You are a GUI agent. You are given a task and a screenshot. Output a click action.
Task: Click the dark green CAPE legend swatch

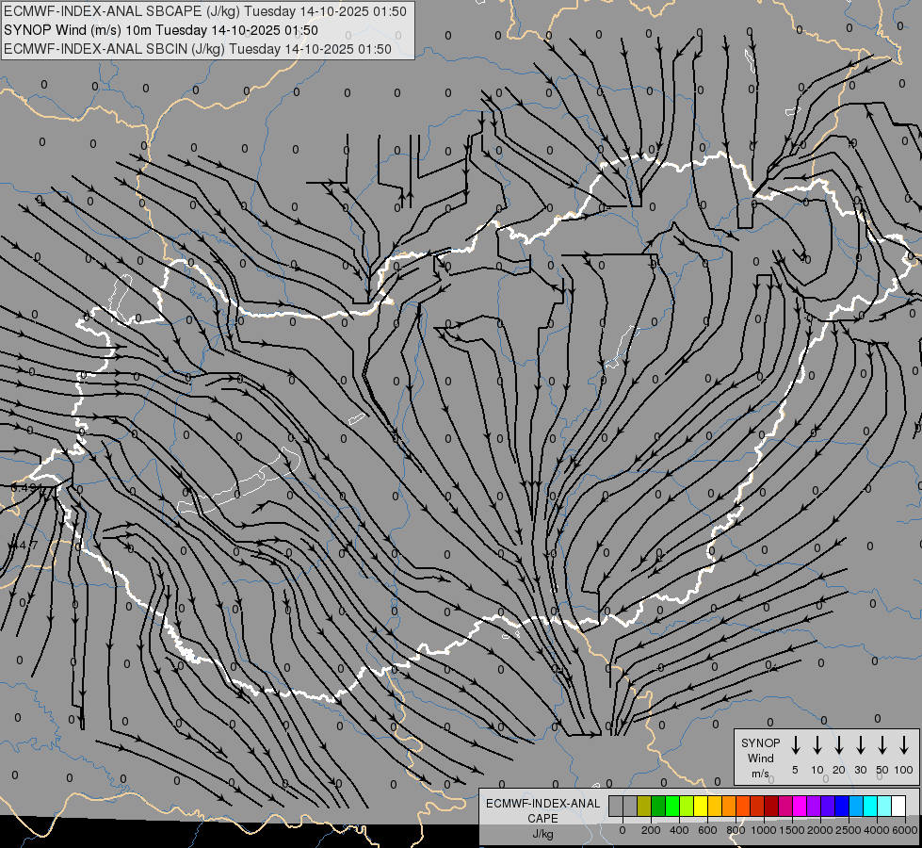pyautogui.click(x=658, y=806)
